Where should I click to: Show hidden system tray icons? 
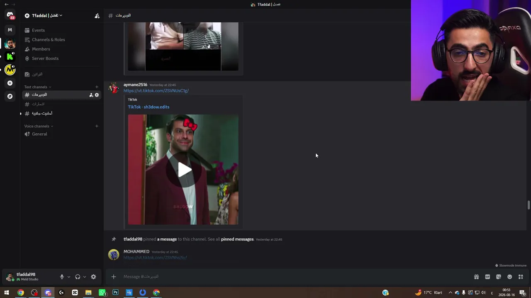451,293
